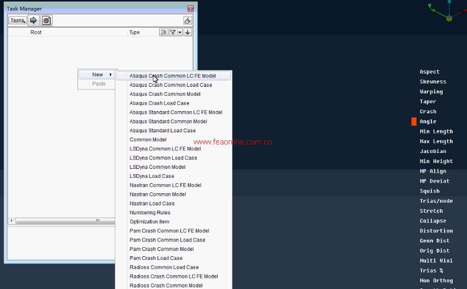Click the down arrow icon beside filter
Screen dimensions: 467x289
click(188, 32)
